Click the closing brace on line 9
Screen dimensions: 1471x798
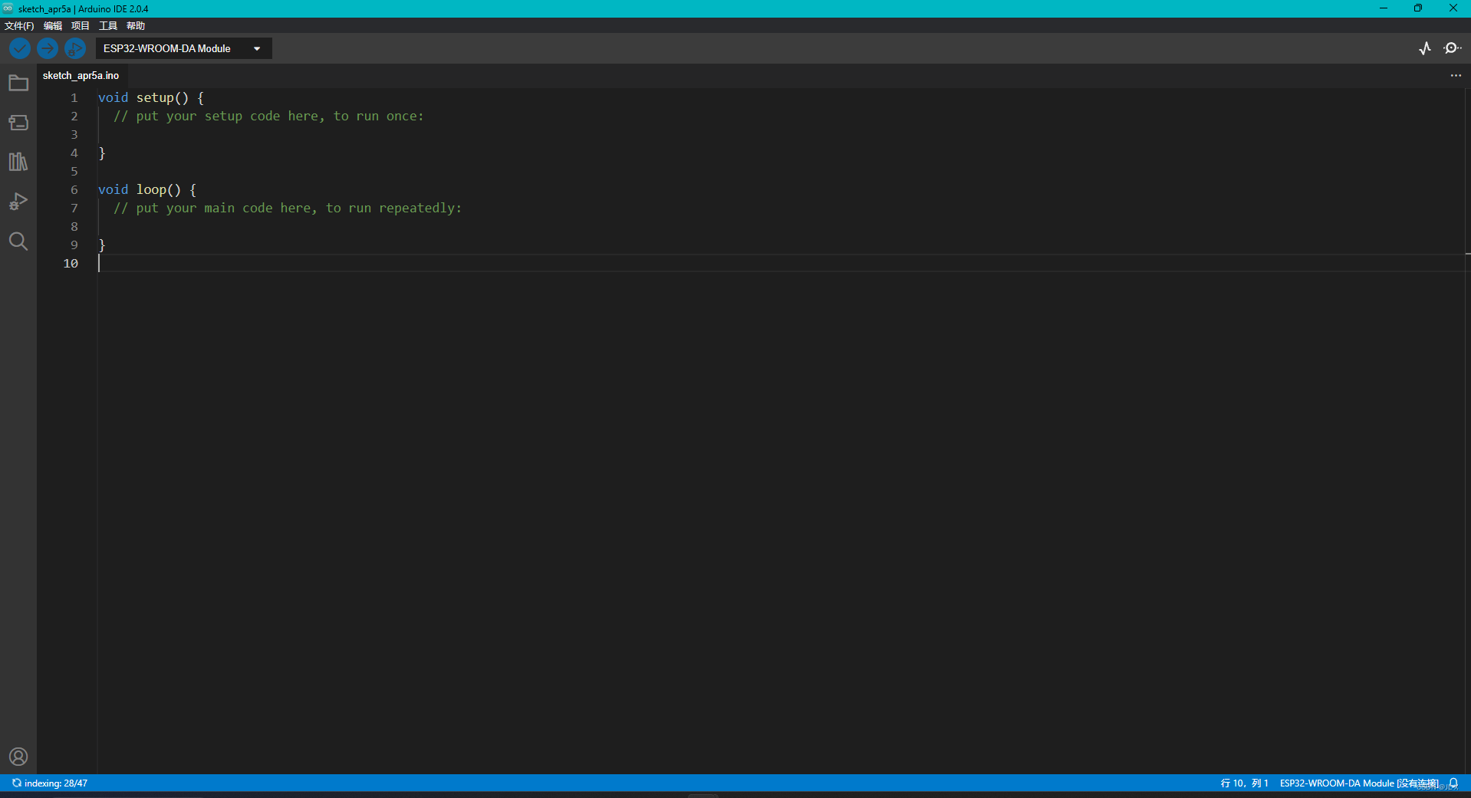coord(102,245)
